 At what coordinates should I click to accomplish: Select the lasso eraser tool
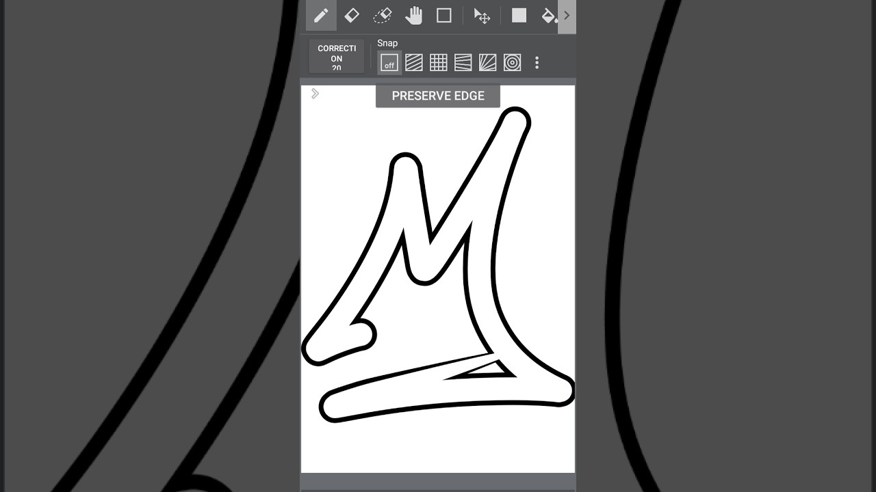pyautogui.click(x=383, y=15)
